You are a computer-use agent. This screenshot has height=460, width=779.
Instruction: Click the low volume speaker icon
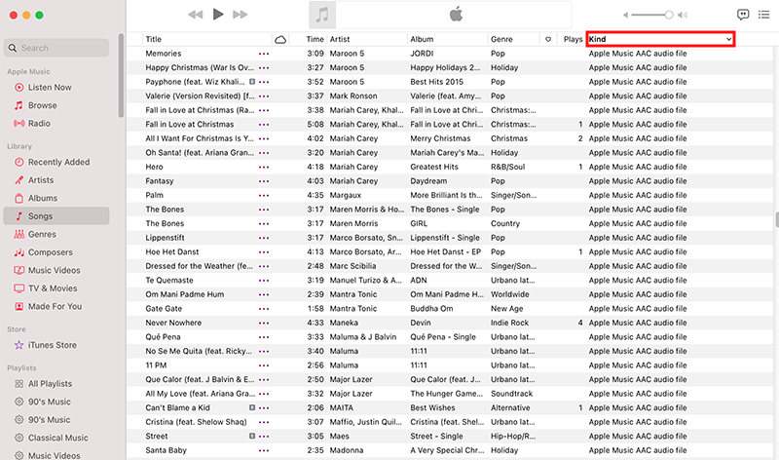click(626, 15)
